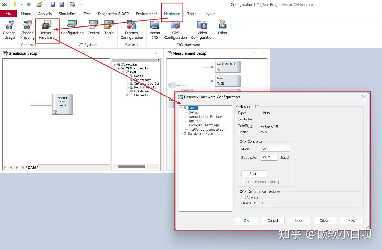
Task: Collapse the CAN Networks tree node
Action: tap(119, 68)
